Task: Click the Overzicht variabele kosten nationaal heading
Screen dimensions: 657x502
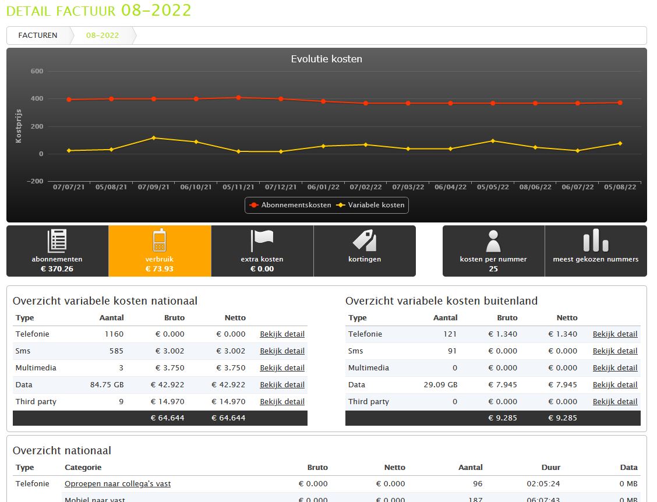Action: [x=105, y=301]
